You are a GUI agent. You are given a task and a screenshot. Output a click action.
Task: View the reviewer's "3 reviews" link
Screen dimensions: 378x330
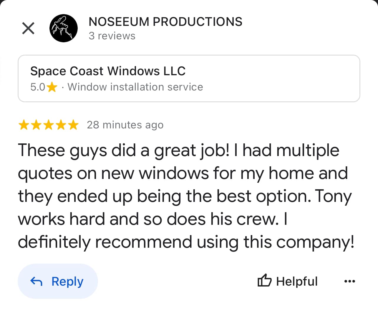tap(112, 36)
